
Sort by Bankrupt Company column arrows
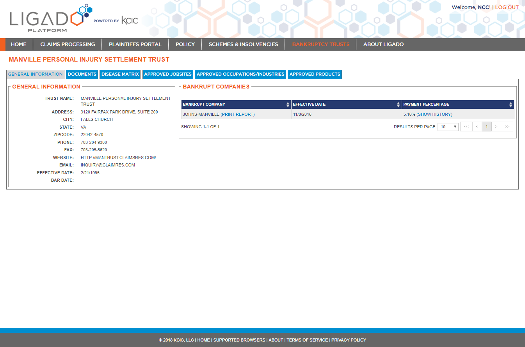(288, 104)
